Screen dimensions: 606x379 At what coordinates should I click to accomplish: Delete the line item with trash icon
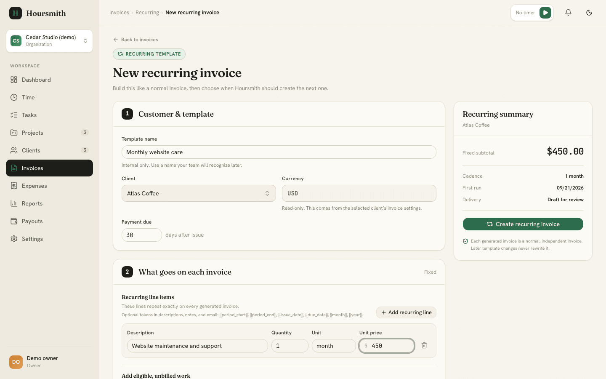pyautogui.click(x=424, y=346)
